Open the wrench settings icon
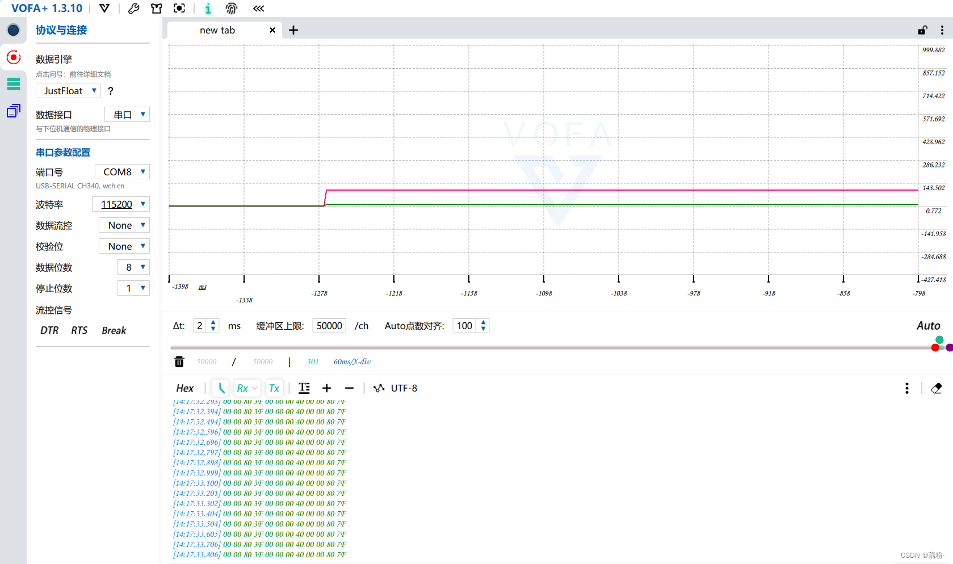This screenshot has width=953, height=564. point(134,9)
